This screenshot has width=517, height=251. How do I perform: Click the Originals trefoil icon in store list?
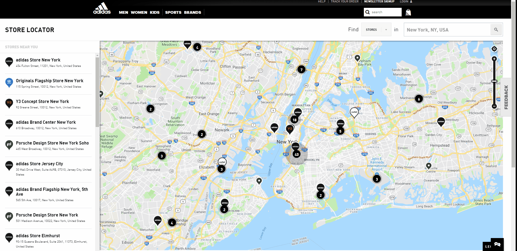[9, 83]
